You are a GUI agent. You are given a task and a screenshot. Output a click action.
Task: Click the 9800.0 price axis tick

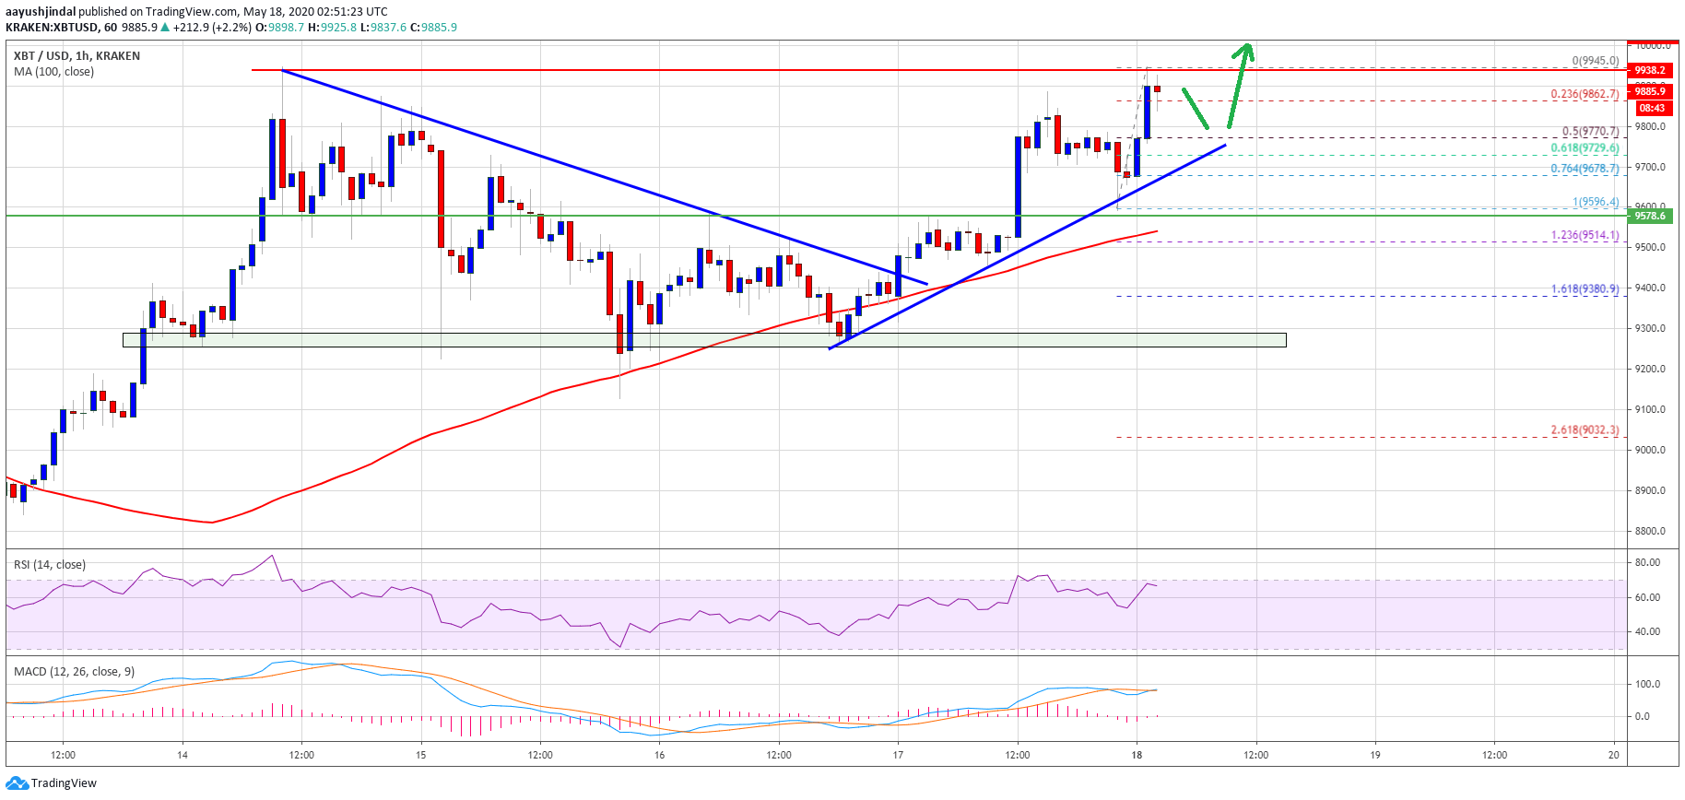point(1650,127)
